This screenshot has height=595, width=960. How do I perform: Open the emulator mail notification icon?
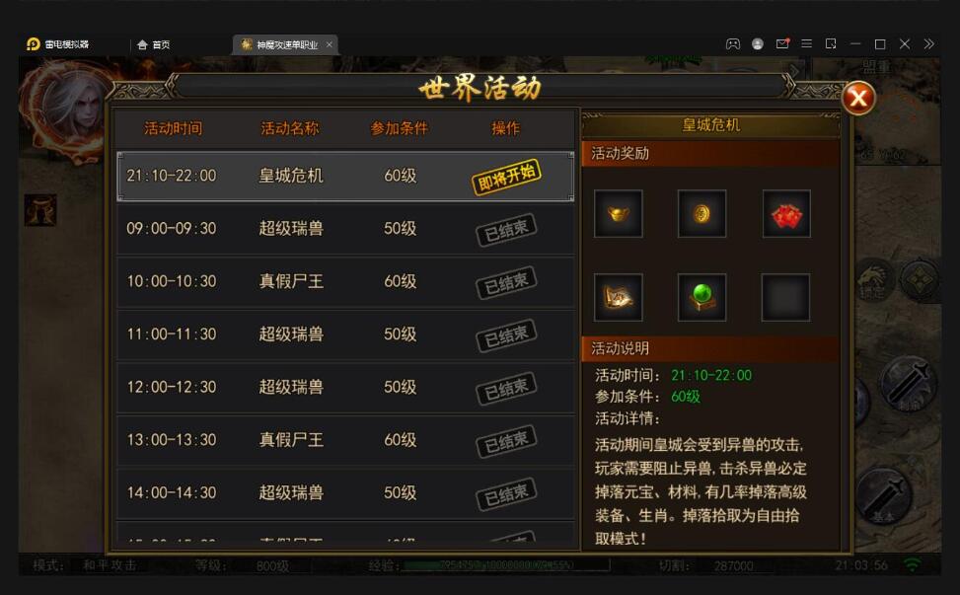(x=782, y=44)
